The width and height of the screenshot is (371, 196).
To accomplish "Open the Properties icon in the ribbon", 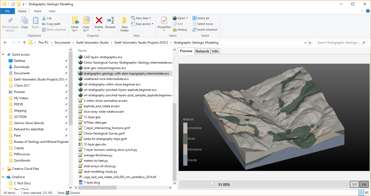I will point(164,21).
